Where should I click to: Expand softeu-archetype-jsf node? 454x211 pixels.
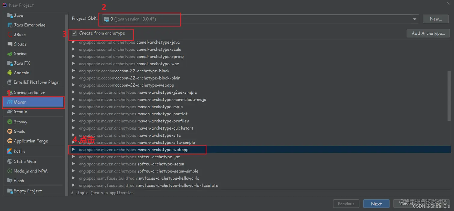(74, 157)
